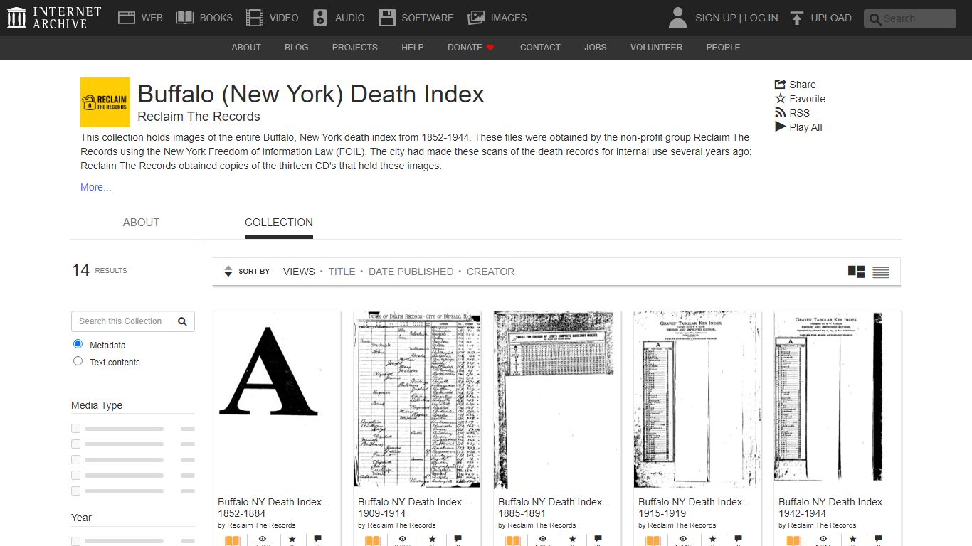This screenshot has width=972, height=546.
Task: Open the ABOUT nav menu item
Action: click(246, 48)
